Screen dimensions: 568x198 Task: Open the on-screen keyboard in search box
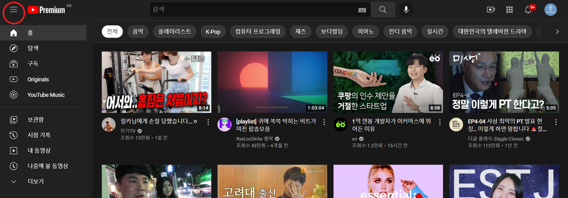tap(362, 10)
